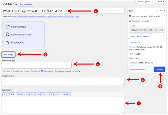Click the bold b quicktag button
Viewport: 168px width, 115px height.
[x=4, y=94]
